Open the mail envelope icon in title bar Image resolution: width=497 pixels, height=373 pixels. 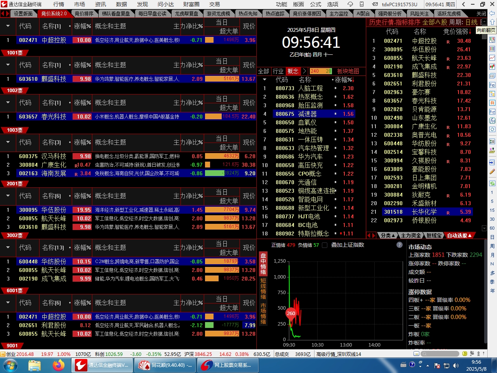click(x=374, y=4)
